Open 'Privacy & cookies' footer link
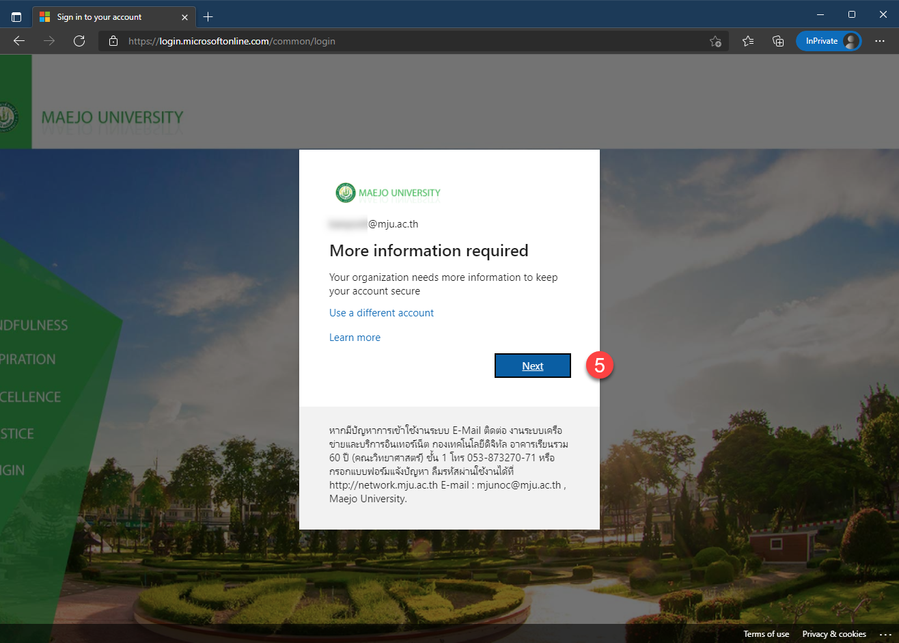This screenshot has height=643, width=899. (834, 634)
